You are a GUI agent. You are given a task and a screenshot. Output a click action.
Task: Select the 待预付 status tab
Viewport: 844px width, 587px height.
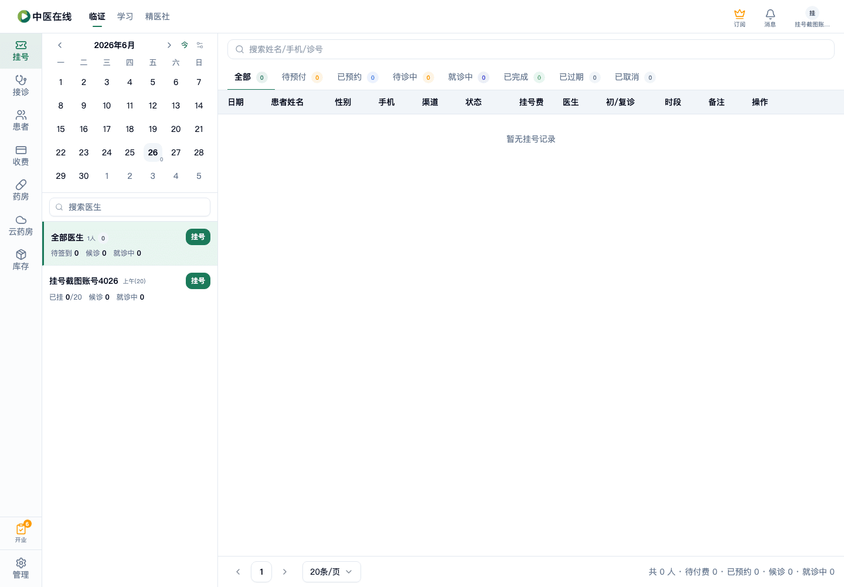(x=302, y=77)
